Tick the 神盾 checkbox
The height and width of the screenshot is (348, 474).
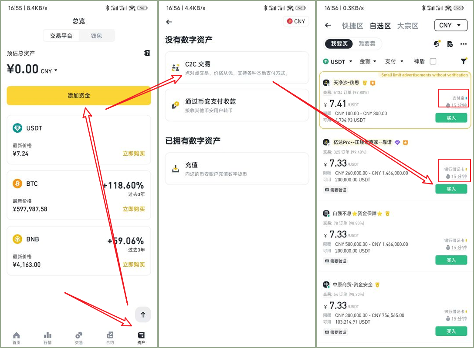point(433,61)
